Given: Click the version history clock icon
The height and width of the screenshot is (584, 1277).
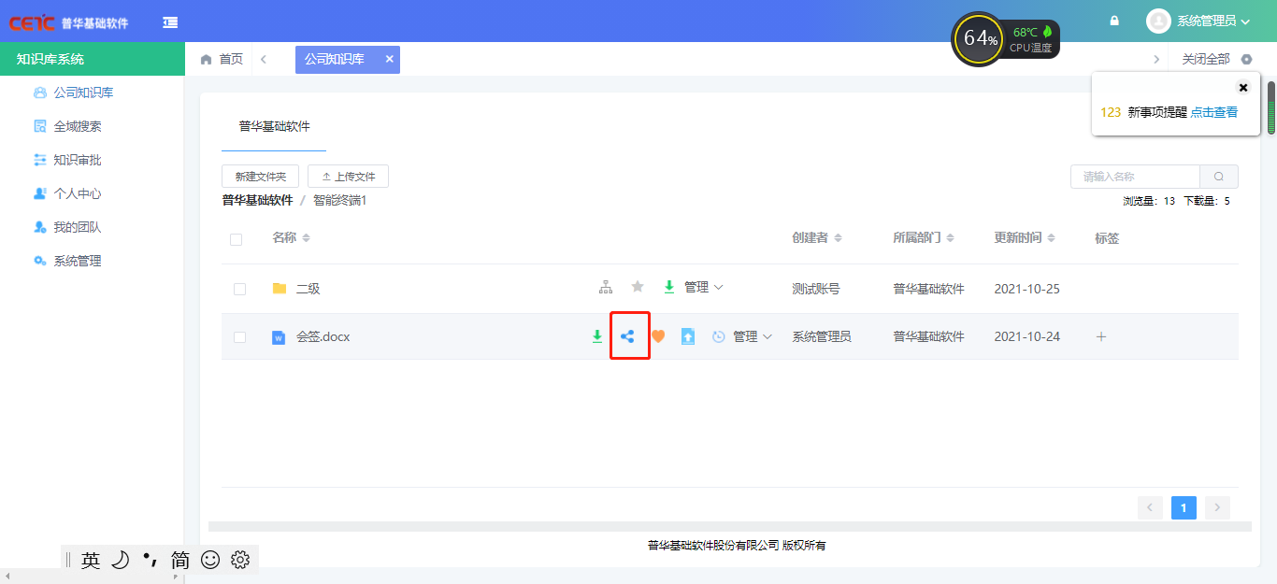Looking at the screenshot, I should pyautogui.click(x=719, y=336).
